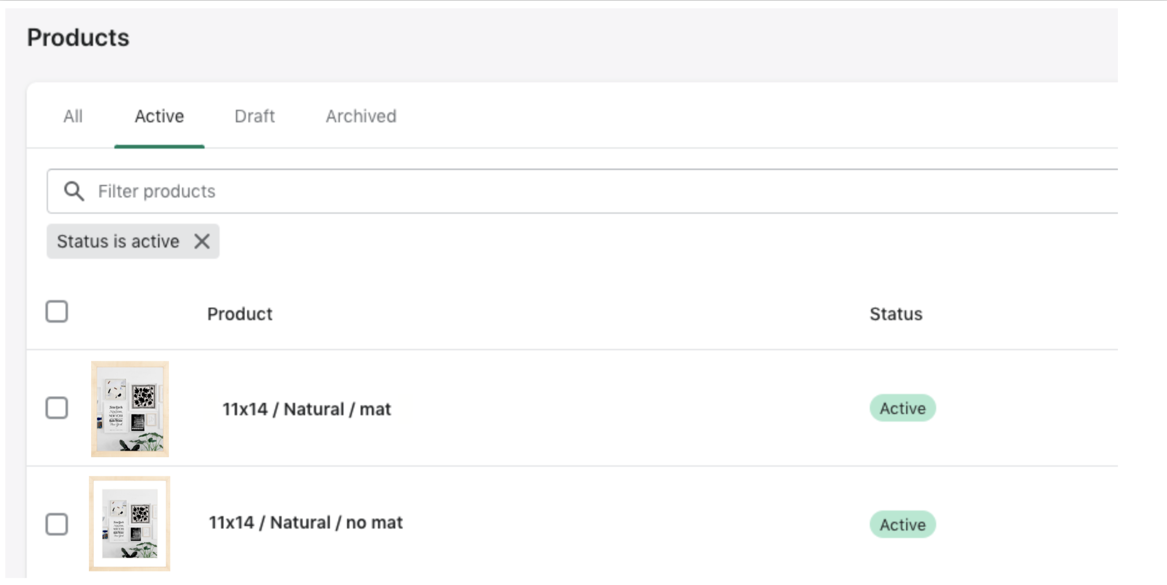Image resolution: width=1167 pixels, height=585 pixels.
Task: Click the Active badge on no mat row
Action: 902,524
